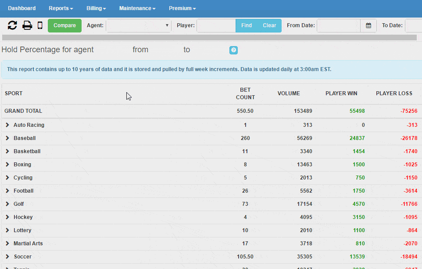Click the Find button

coord(247,25)
